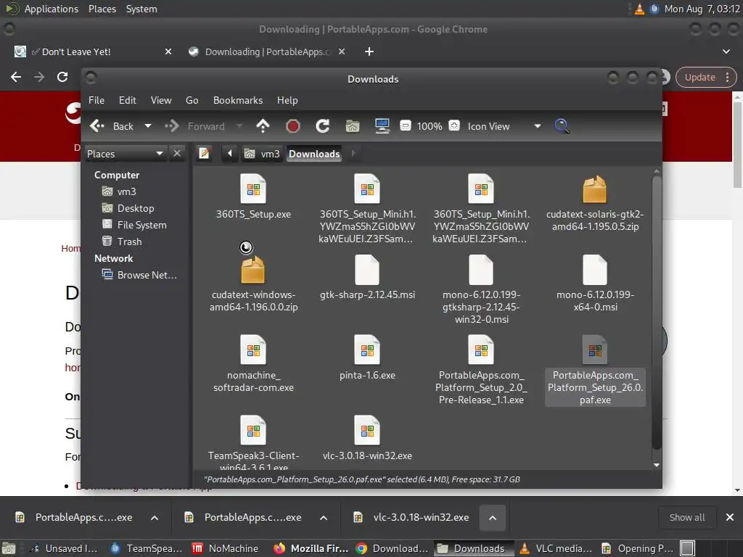Open the Home folder toolbar icon
The width and height of the screenshot is (743, 557).
pos(353,126)
